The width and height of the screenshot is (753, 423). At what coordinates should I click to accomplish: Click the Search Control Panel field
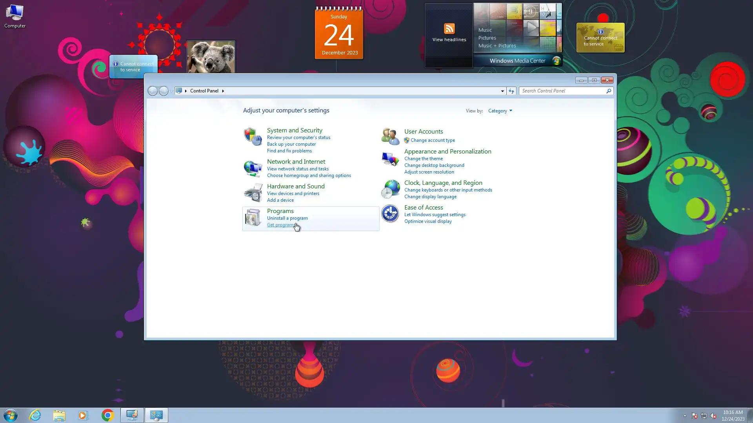pyautogui.click(x=563, y=91)
